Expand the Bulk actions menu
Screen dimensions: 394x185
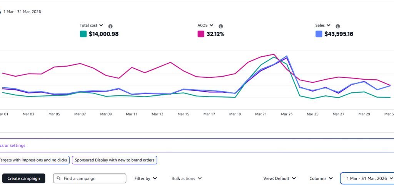coord(187,178)
